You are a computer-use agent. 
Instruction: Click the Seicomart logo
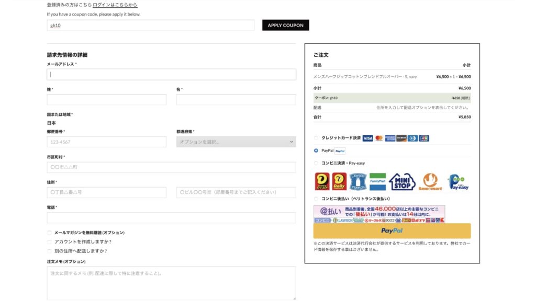click(x=430, y=181)
